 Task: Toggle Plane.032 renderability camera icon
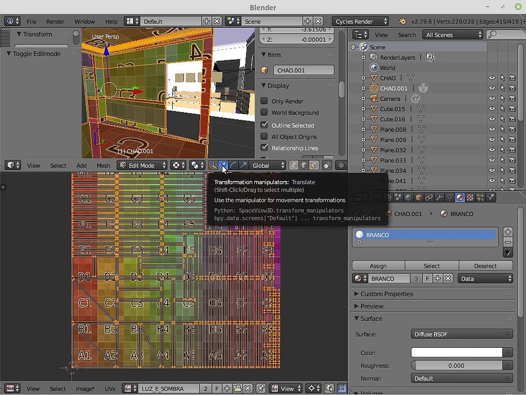[x=512, y=150]
